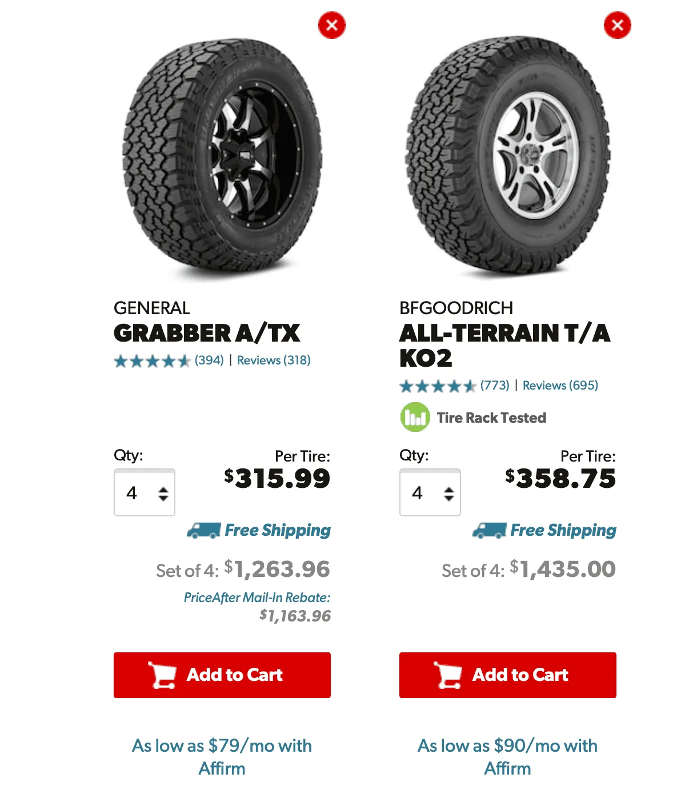This screenshot has height=794, width=689.
Task: Open Reviews (695) for KO2
Action: tap(560, 386)
